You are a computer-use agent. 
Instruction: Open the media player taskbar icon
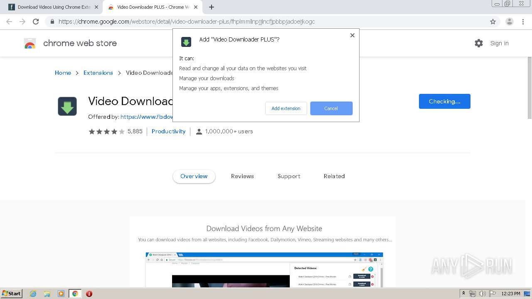pyautogui.click(x=61, y=294)
